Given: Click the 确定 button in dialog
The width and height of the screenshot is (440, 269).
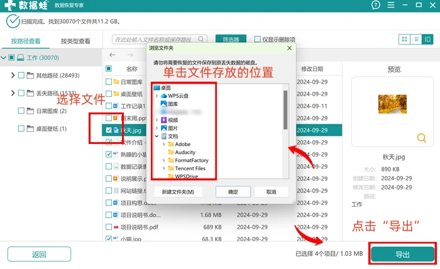Looking at the screenshot, I should (233, 192).
